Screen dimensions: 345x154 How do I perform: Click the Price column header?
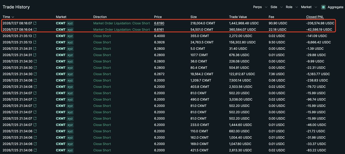pos(158,17)
